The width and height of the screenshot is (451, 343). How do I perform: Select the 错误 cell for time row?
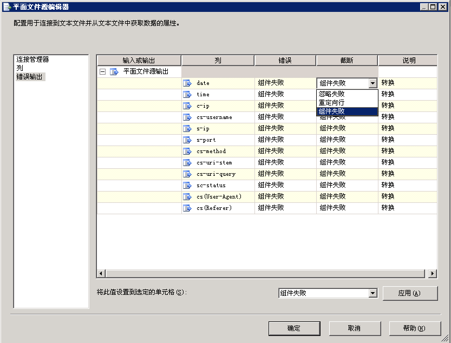point(285,95)
